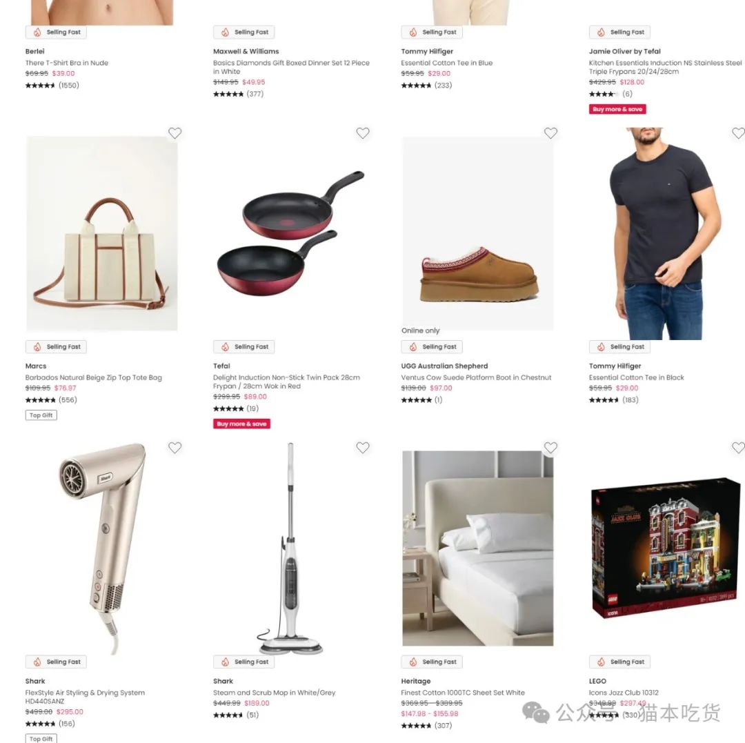Open Finest Cotton 1000TC Sheet Set White
745x743 pixels.
(463, 693)
